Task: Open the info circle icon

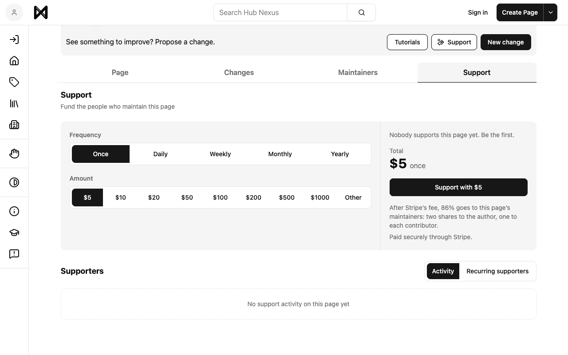Action: click(x=14, y=211)
